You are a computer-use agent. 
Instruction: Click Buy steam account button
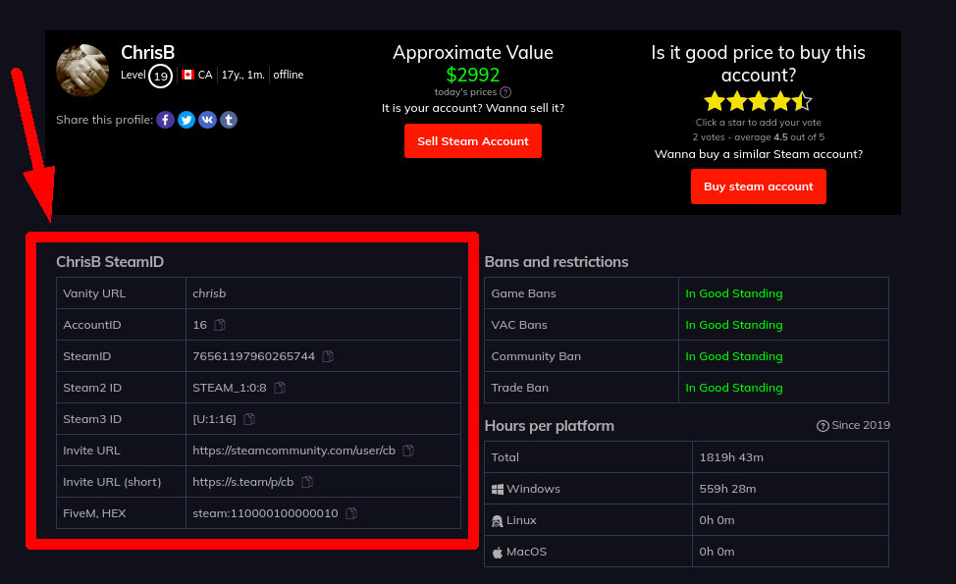pos(759,186)
